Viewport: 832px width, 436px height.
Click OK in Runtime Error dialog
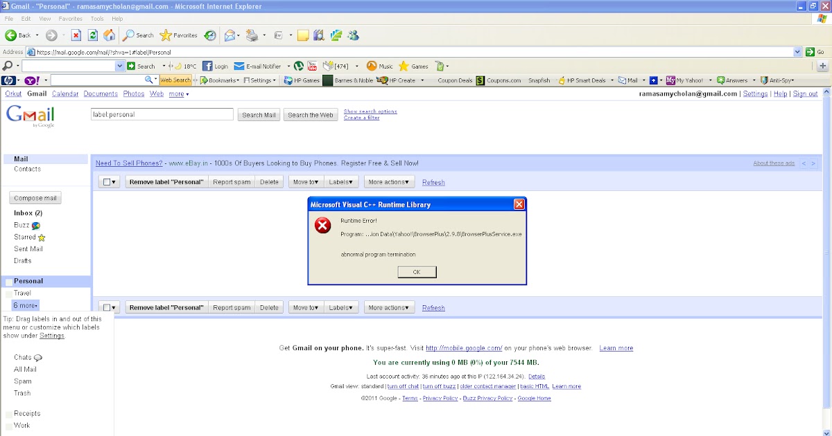coord(417,272)
